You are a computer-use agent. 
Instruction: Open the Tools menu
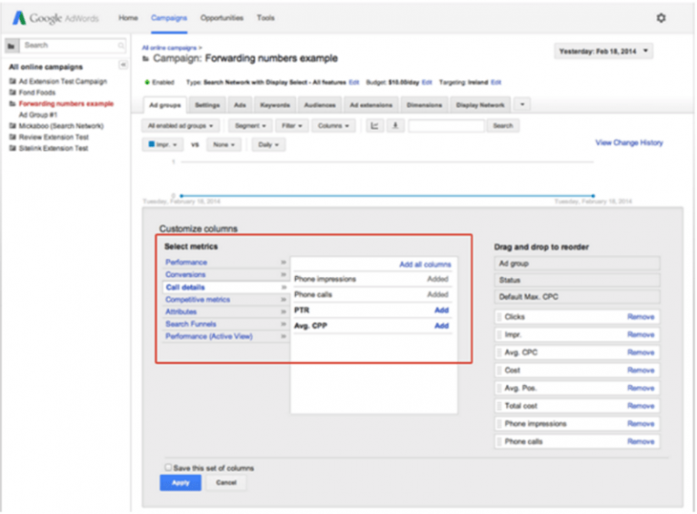click(x=265, y=18)
